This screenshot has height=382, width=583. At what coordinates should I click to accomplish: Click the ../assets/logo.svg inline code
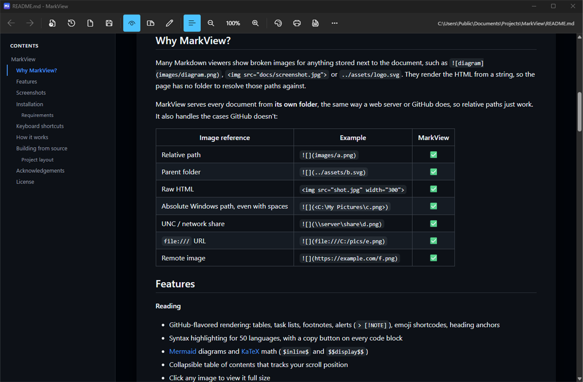tap(371, 75)
